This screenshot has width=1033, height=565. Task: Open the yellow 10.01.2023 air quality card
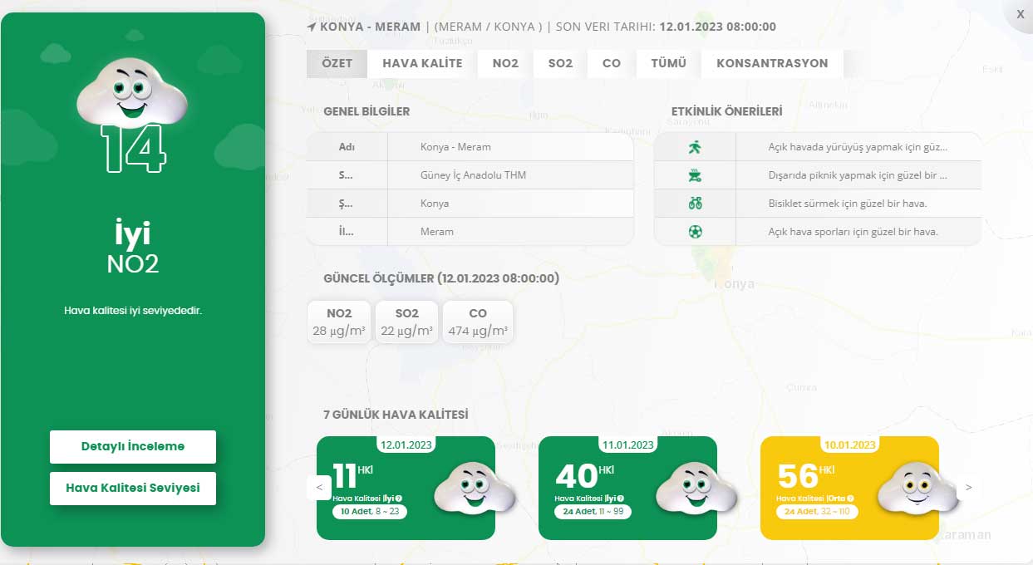pyautogui.click(x=849, y=488)
